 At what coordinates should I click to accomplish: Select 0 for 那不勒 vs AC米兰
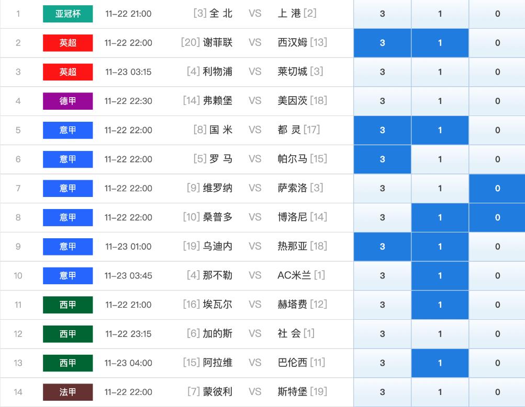click(x=497, y=275)
